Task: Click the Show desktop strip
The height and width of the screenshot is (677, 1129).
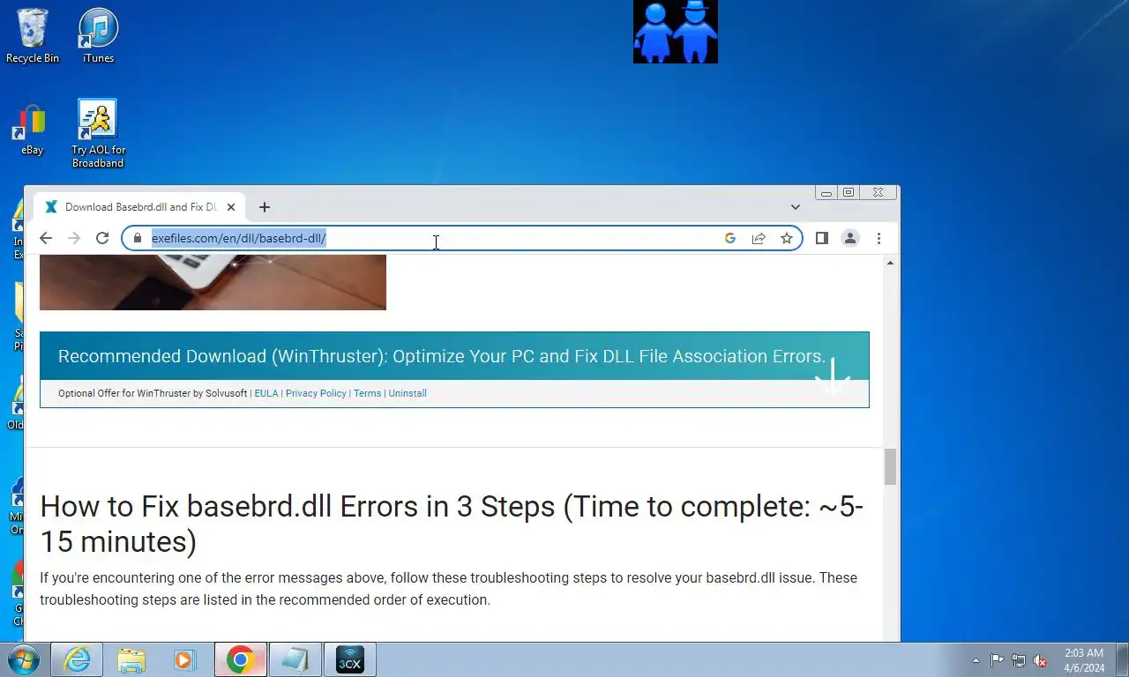Action: [x=1122, y=659]
